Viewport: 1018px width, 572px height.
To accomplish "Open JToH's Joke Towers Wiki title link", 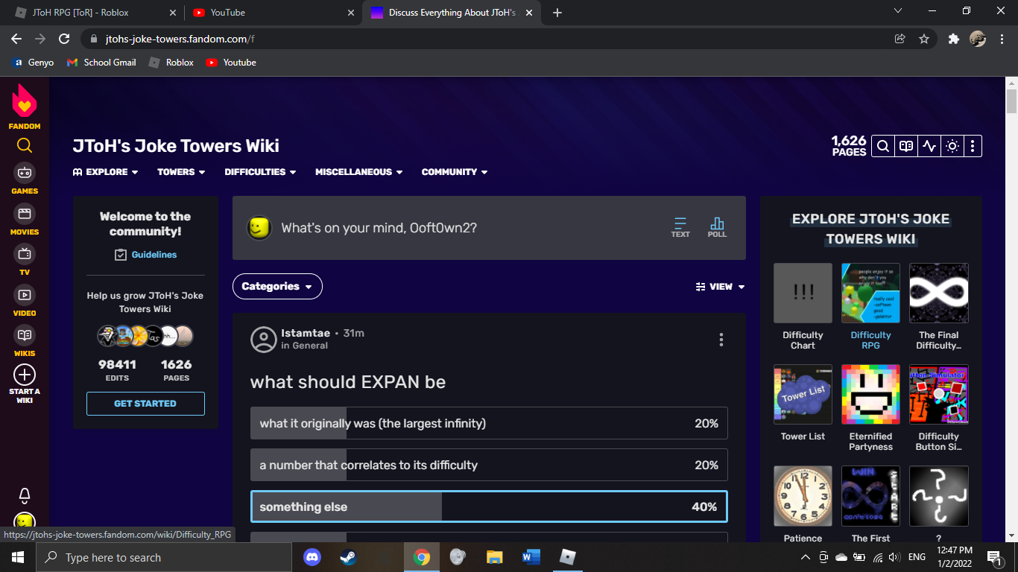I will click(176, 146).
